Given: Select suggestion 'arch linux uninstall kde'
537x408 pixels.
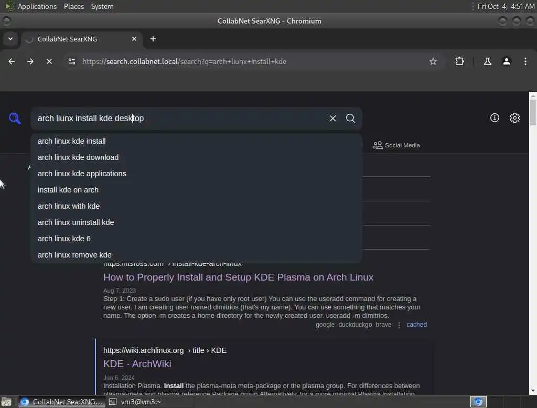Looking at the screenshot, I should 196,222.
